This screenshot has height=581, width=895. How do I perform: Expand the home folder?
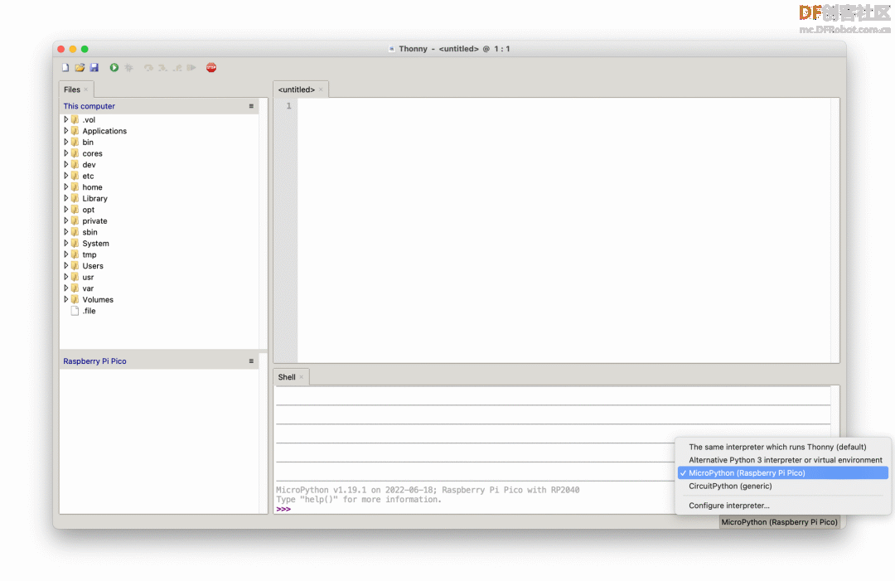click(x=65, y=187)
